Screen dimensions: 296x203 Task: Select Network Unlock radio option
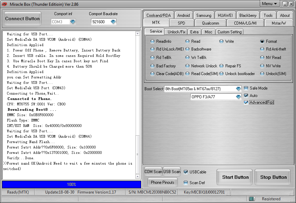click(x=187, y=66)
